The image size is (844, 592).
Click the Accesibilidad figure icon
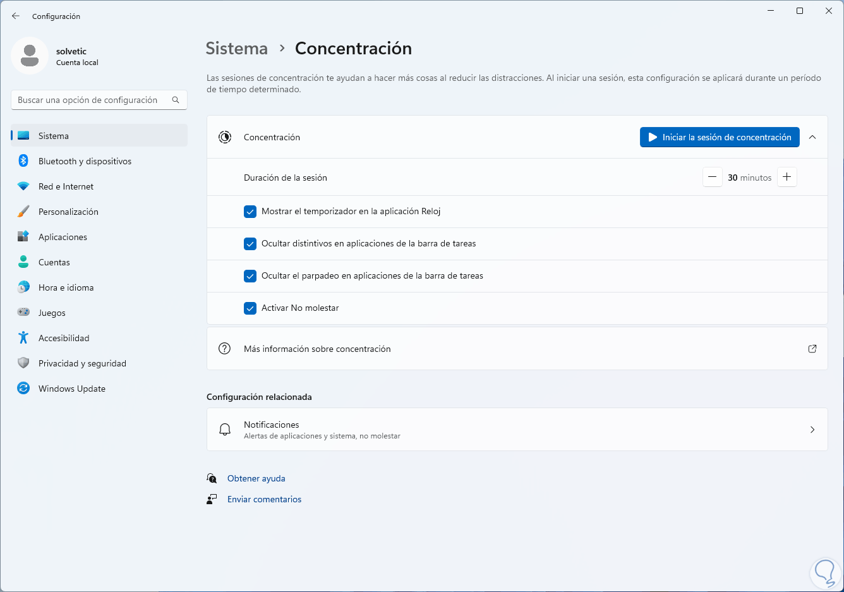(23, 338)
